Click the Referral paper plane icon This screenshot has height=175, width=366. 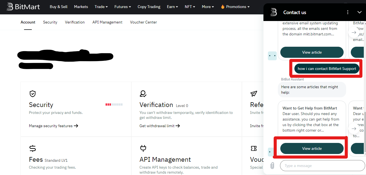[x=254, y=94]
